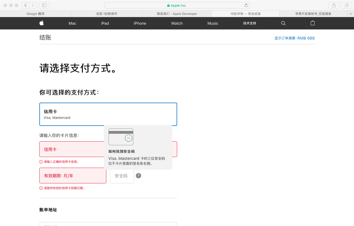Switch to Google 翻译 tab
This screenshot has width=354, height=226.
35,14
